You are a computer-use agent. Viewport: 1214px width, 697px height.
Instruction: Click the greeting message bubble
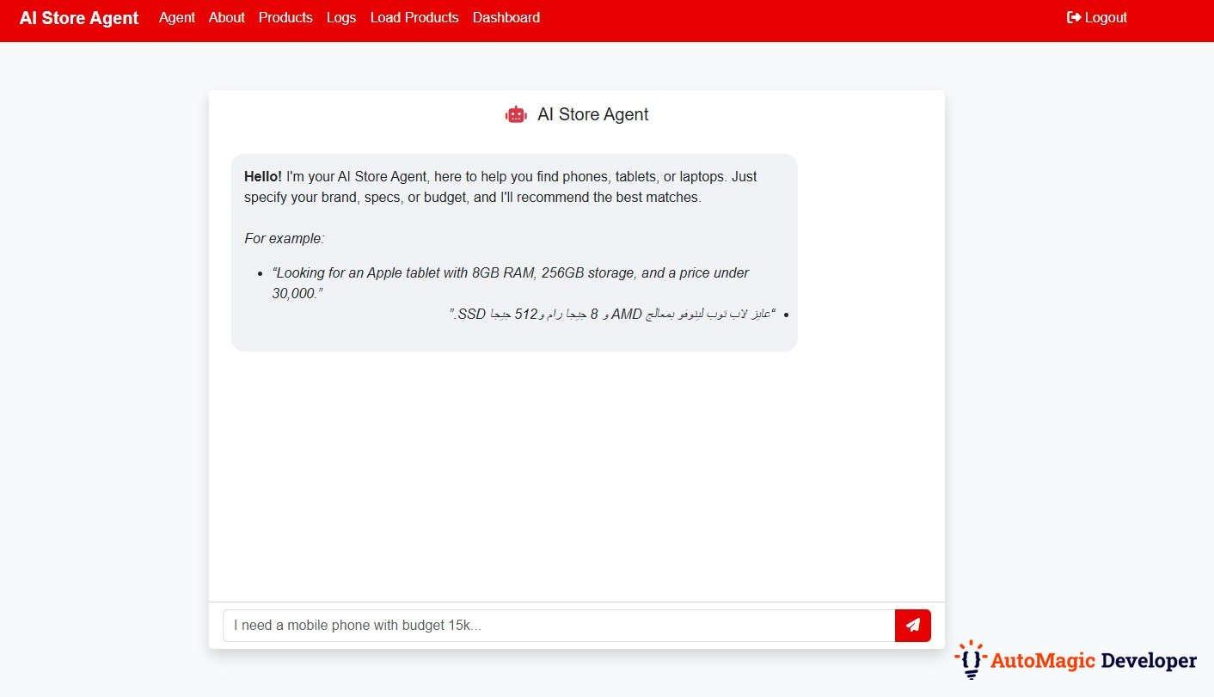click(513, 251)
